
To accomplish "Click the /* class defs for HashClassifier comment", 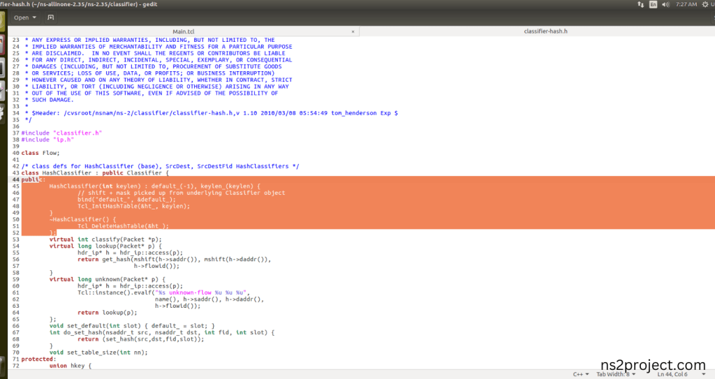I will click(x=160, y=166).
